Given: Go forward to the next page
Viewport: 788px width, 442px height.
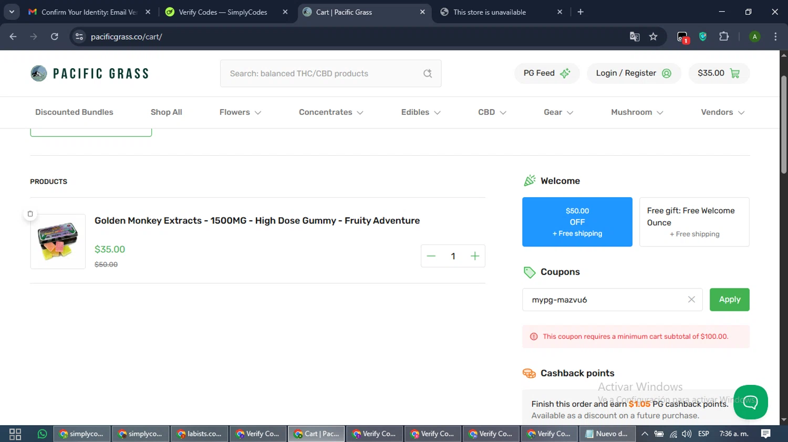Looking at the screenshot, I should click(34, 37).
